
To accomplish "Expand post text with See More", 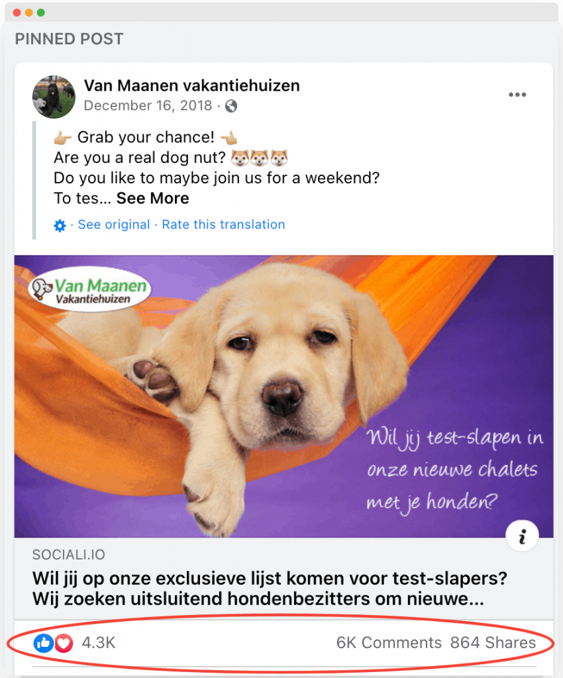I will click(x=152, y=199).
